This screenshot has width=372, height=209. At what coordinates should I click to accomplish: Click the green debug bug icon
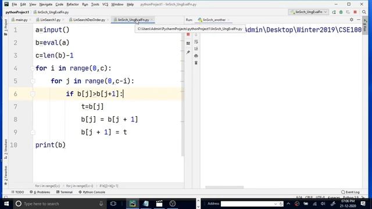coord(341,12)
